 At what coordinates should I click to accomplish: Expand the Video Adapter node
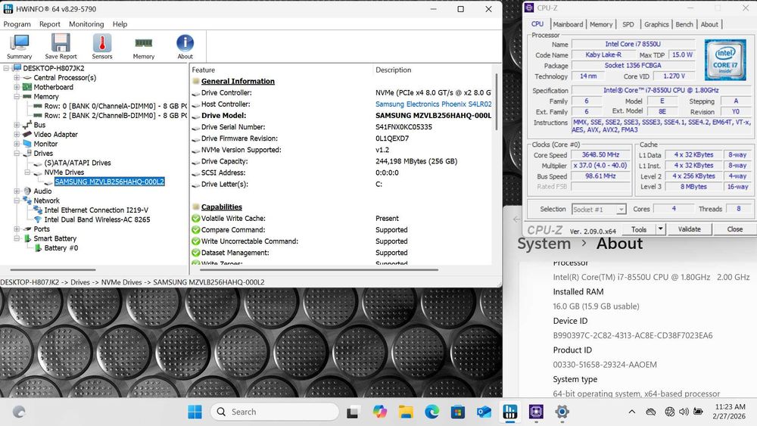pos(17,134)
